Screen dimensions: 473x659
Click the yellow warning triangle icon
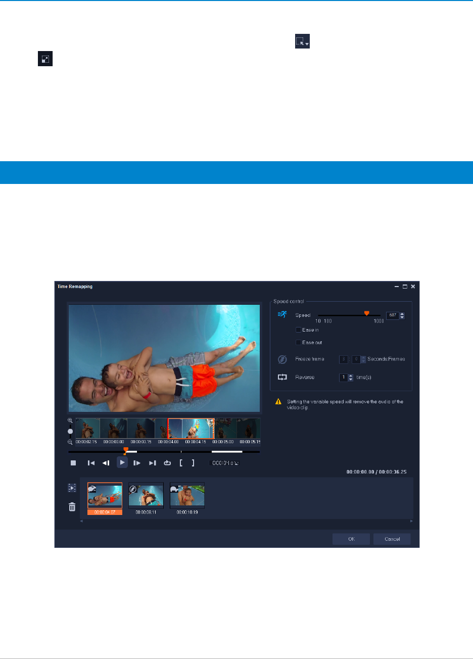278,402
